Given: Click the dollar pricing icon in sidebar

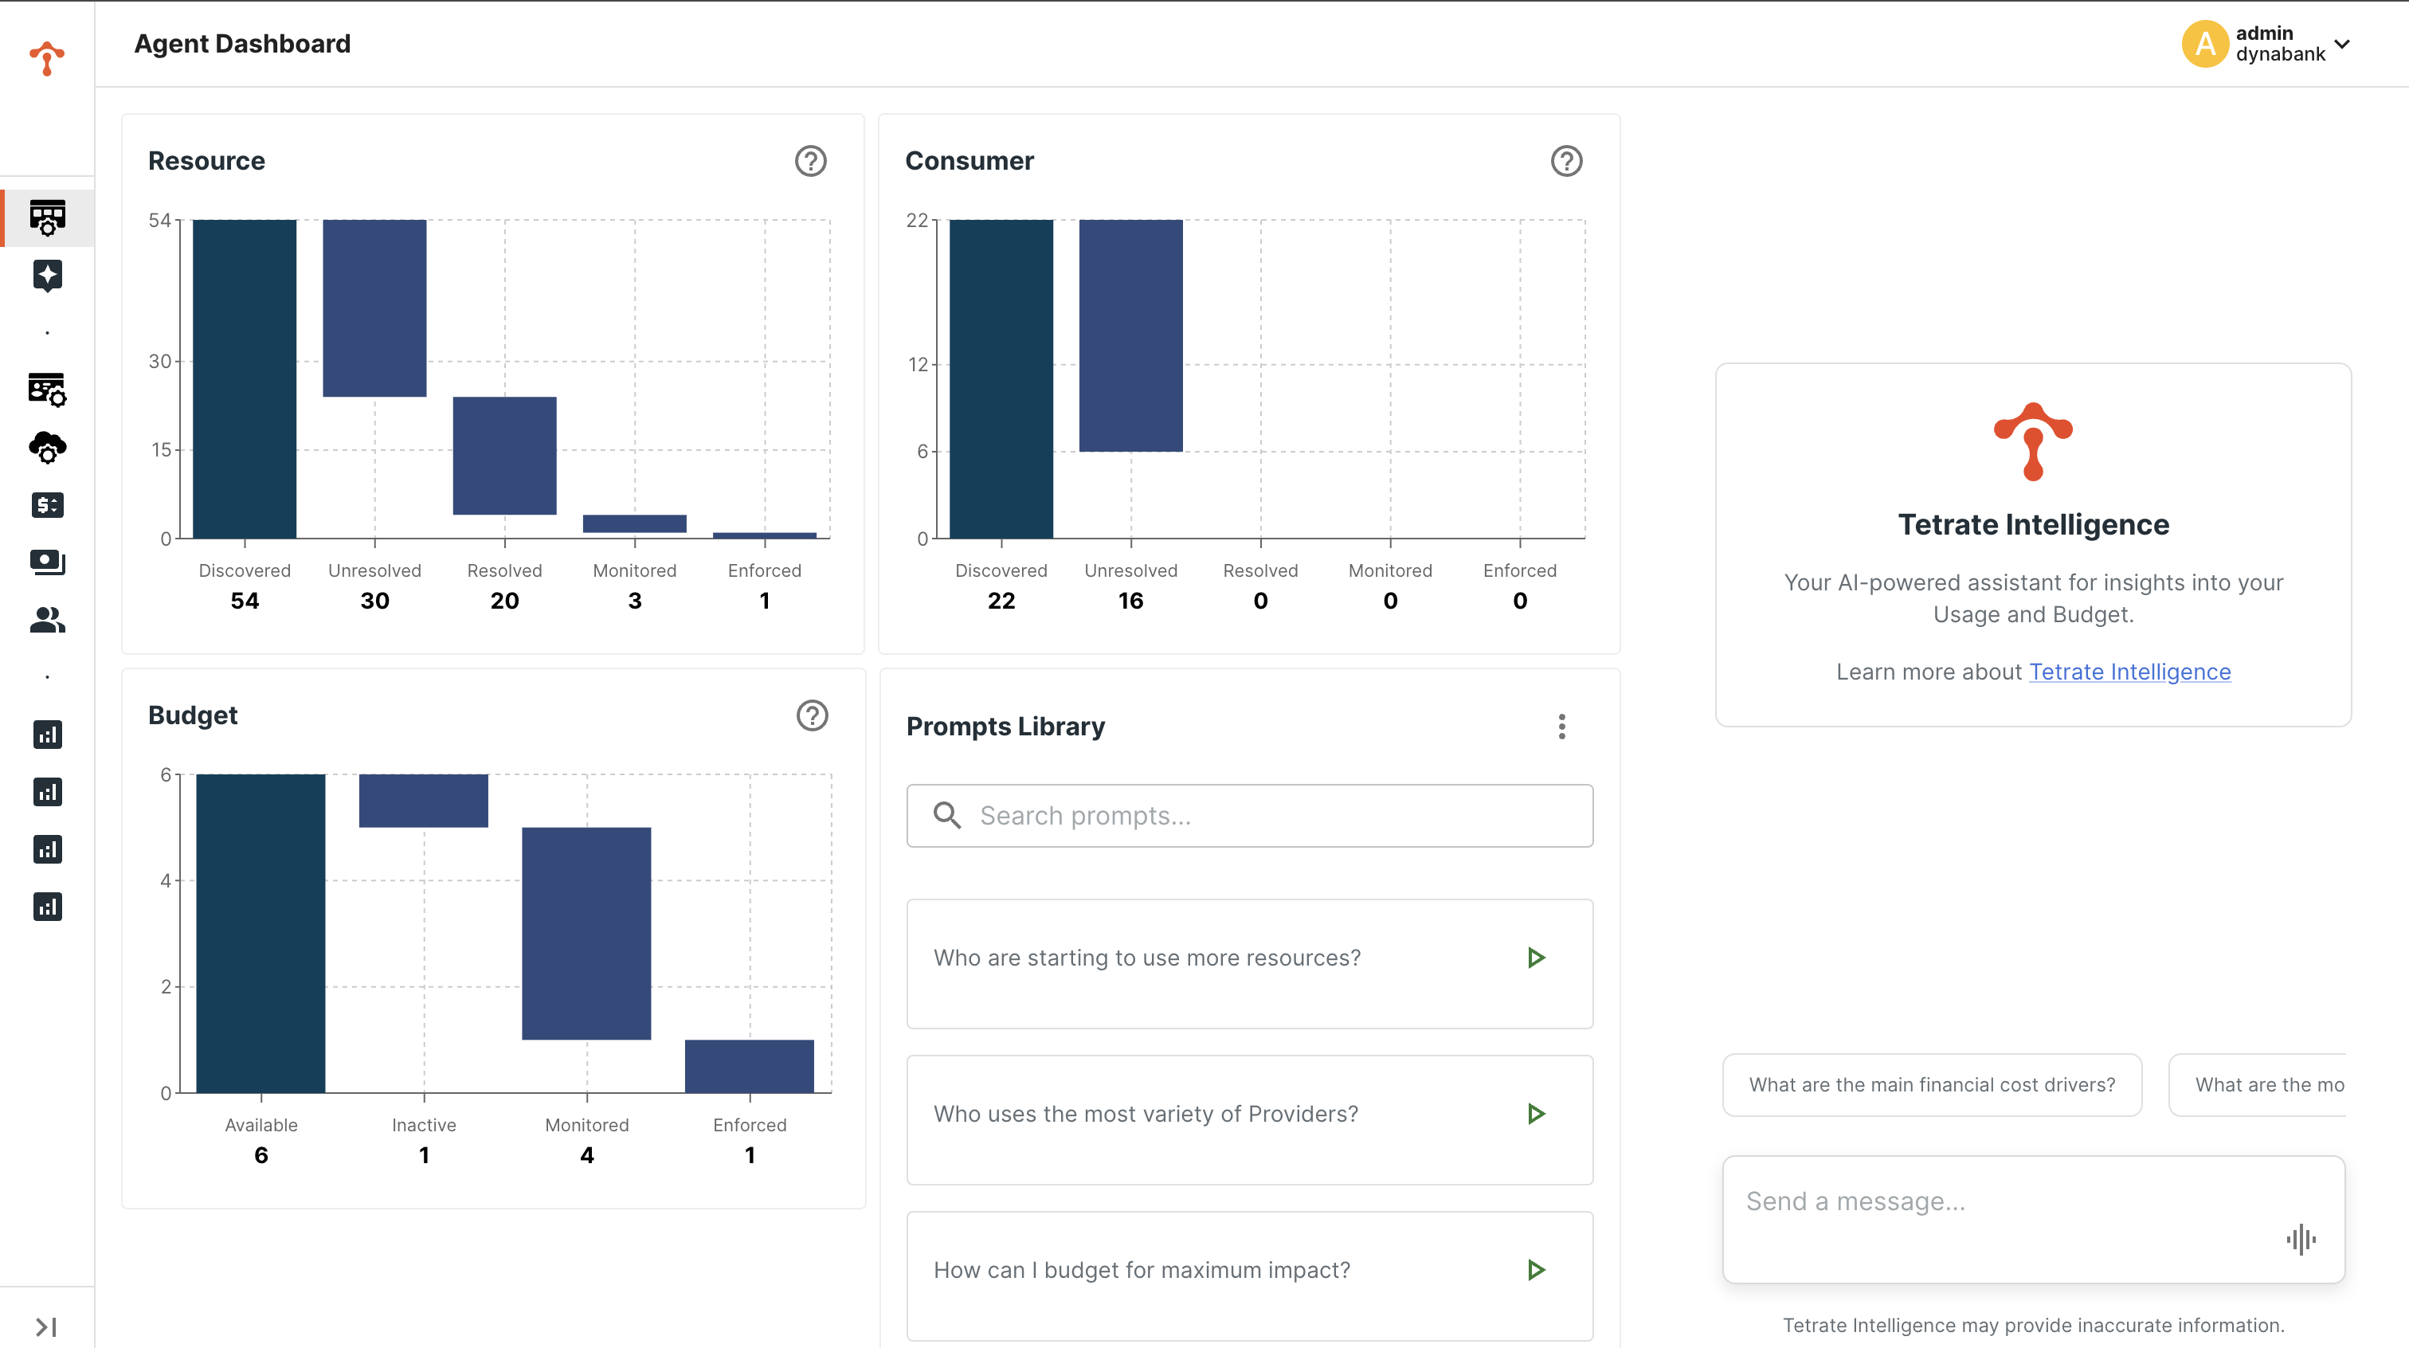Looking at the screenshot, I should (x=47, y=505).
